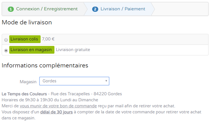Click the Livraison gratuite text

[73, 50]
